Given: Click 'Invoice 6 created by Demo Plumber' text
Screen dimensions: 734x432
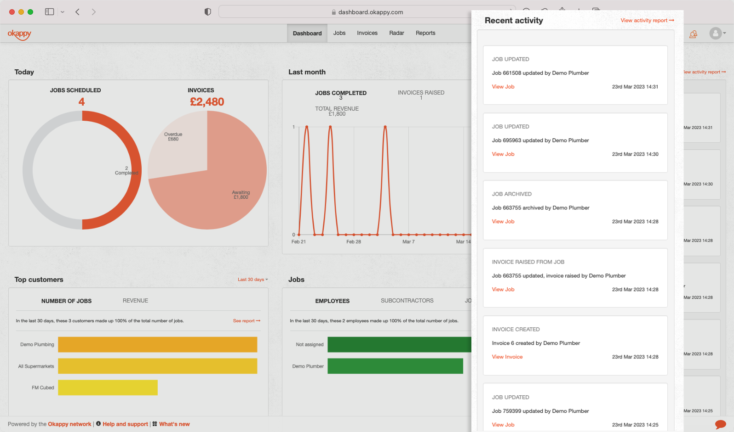Looking at the screenshot, I should point(536,343).
